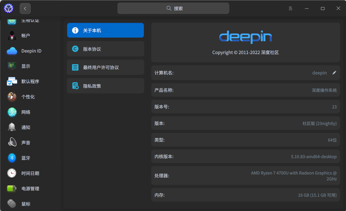
Task: Select the 时间日期 clock icon
Action: (x=12, y=173)
